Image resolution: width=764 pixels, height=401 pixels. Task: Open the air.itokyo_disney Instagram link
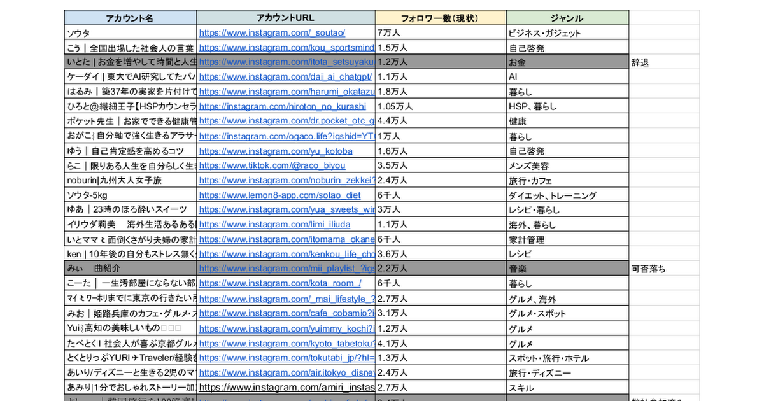coord(287,372)
